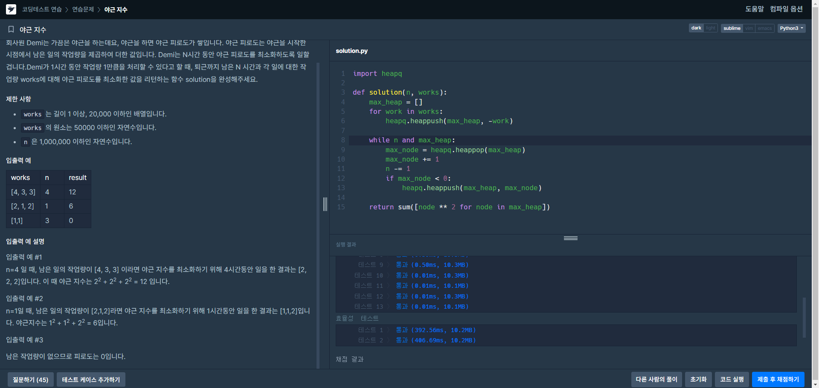Click the 야근 지수 breadcrumb item

point(116,9)
